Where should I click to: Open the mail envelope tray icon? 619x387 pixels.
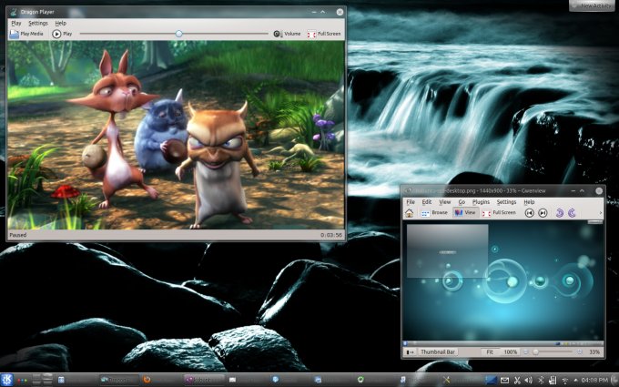tap(504, 381)
